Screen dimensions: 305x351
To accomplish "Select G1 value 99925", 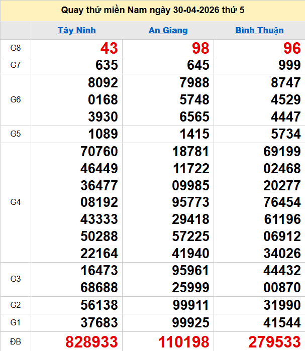I will tap(190, 322).
